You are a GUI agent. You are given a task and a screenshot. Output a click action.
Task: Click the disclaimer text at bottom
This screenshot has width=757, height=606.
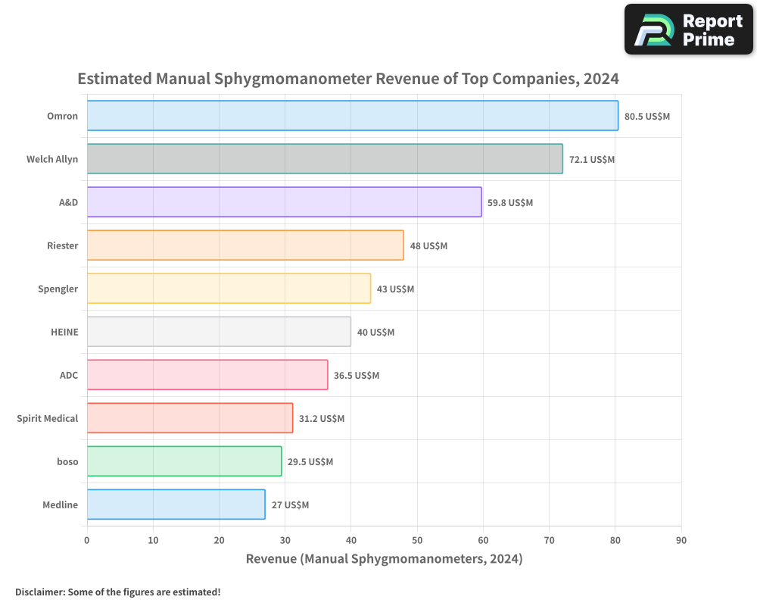point(118,592)
